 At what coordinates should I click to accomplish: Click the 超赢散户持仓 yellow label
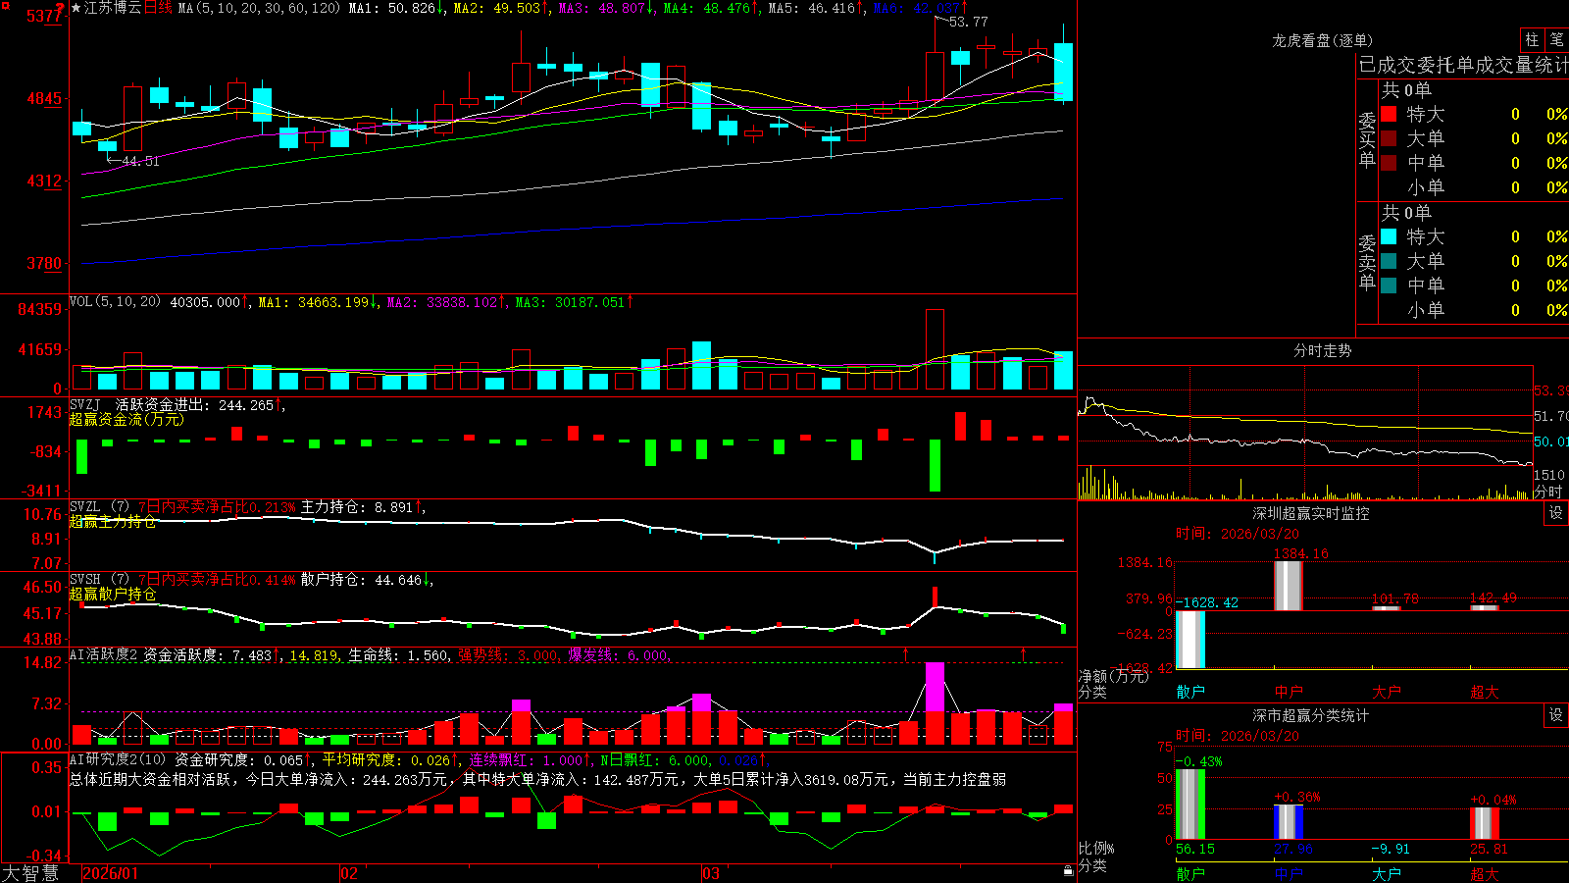pos(113,594)
